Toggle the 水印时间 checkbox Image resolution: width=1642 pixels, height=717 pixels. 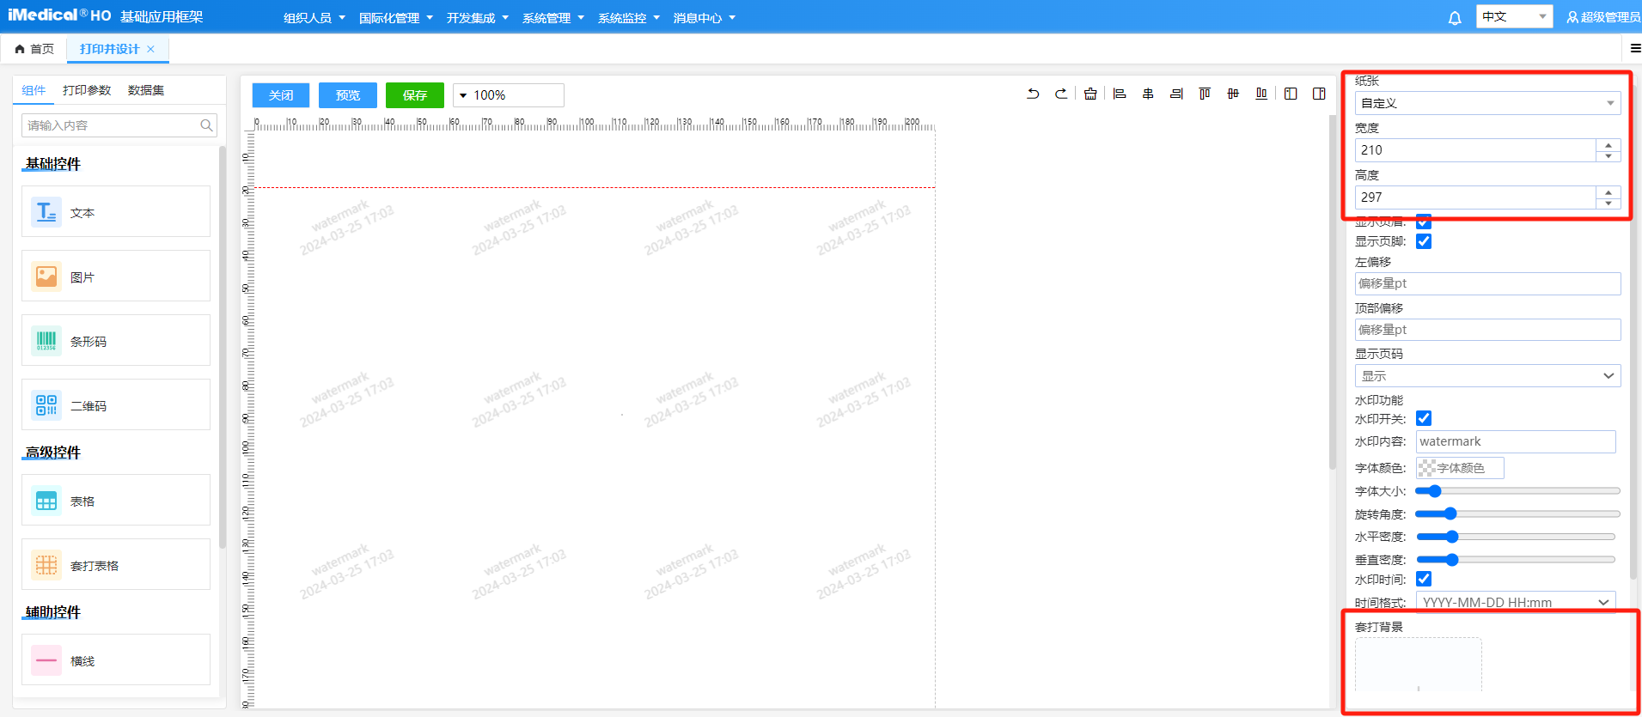tap(1424, 579)
